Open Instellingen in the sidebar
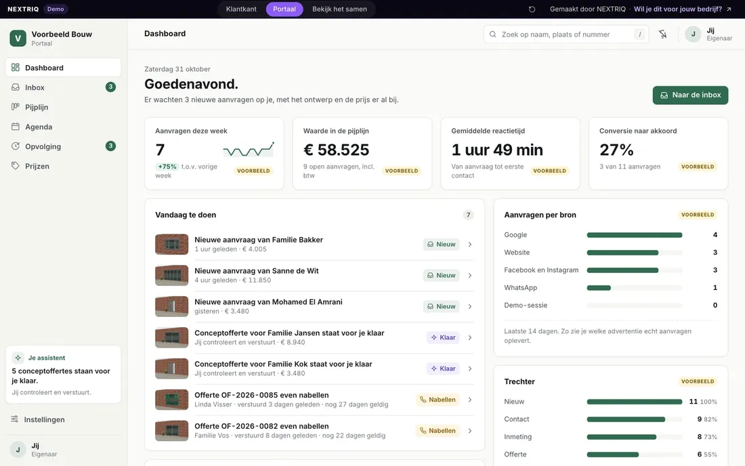 (x=63, y=419)
